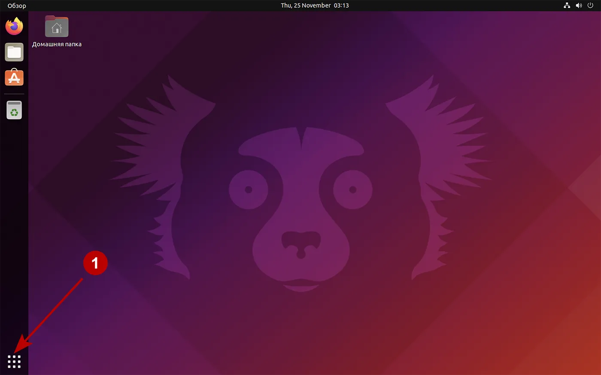Screen dimensions: 601x375
Task: Open the Trash from the dock
Action: pos(14,110)
